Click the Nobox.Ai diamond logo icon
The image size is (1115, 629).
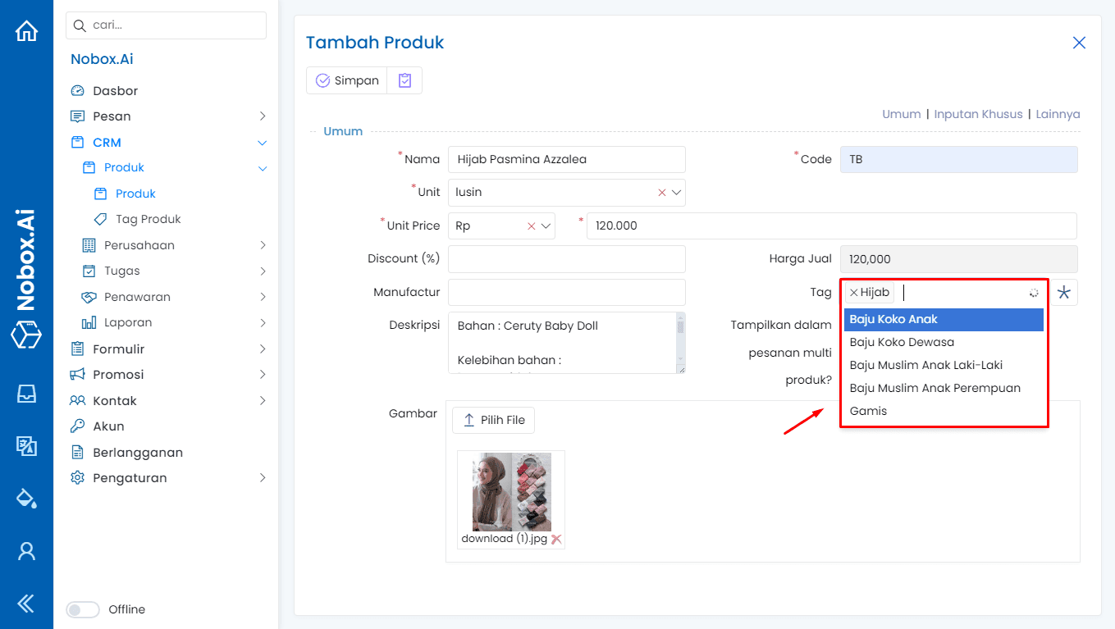coord(26,335)
